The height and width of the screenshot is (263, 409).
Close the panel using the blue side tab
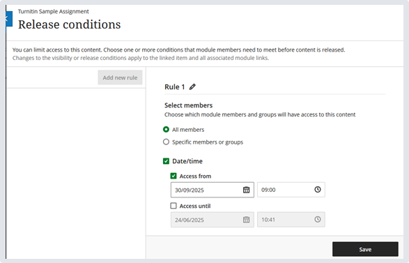(x=8, y=19)
